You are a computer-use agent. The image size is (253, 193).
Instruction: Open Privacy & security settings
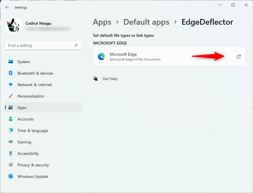coord(43,165)
